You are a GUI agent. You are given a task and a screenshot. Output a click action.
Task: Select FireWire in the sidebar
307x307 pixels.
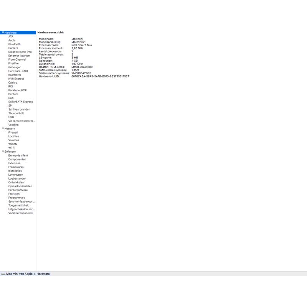(13, 63)
